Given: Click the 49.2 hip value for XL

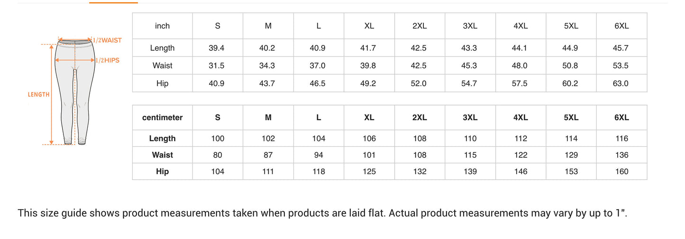Looking at the screenshot, I should (369, 84).
